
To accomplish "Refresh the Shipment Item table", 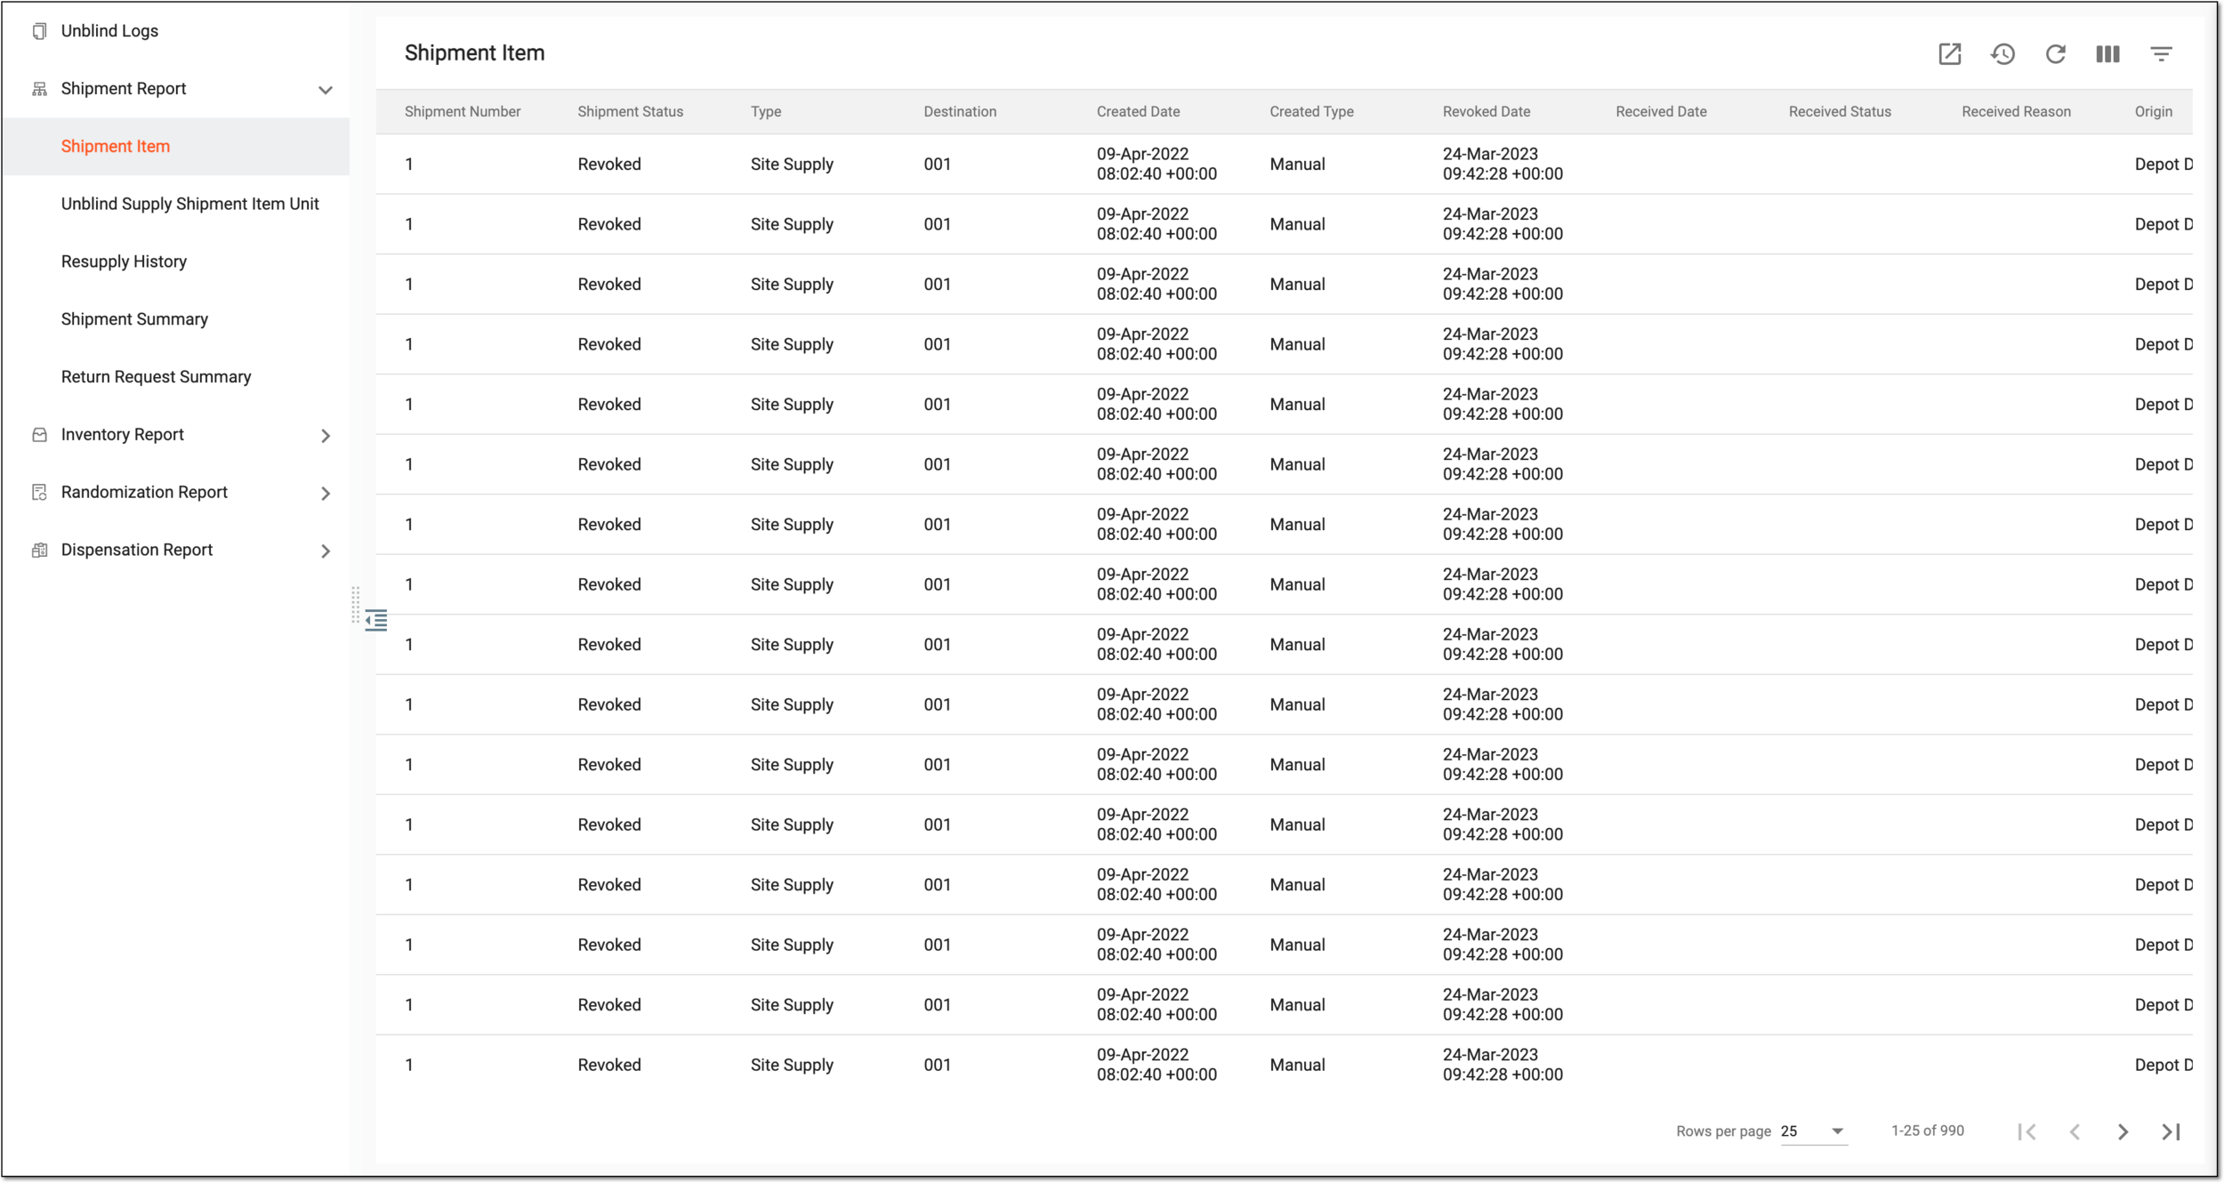I will point(2055,54).
